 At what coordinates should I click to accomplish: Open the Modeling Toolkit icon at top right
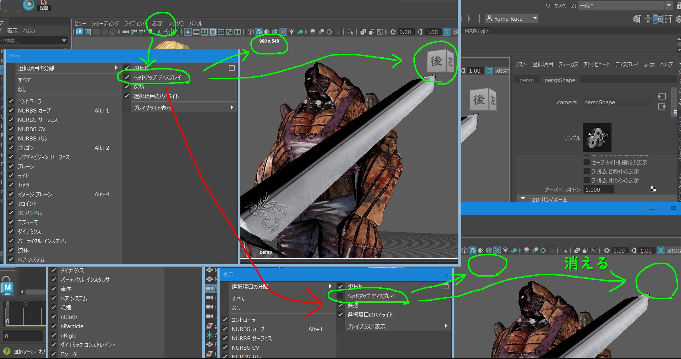637,19
